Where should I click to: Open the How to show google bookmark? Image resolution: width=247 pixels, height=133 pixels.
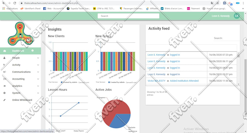pyautogui.click(x=214, y=8)
